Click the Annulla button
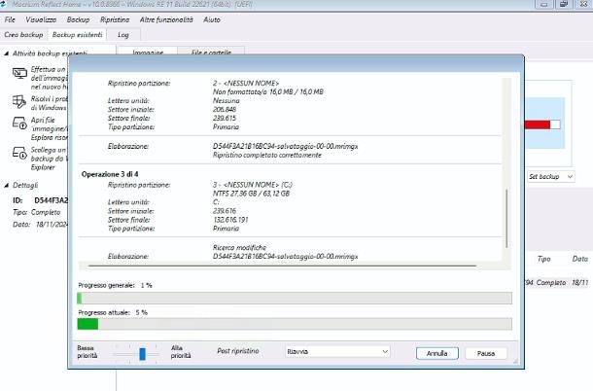Image resolution: width=593 pixels, height=391 pixels. tap(437, 353)
